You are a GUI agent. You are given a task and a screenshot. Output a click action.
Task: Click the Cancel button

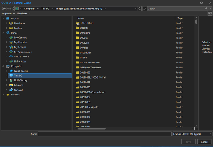(x=204, y=142)
